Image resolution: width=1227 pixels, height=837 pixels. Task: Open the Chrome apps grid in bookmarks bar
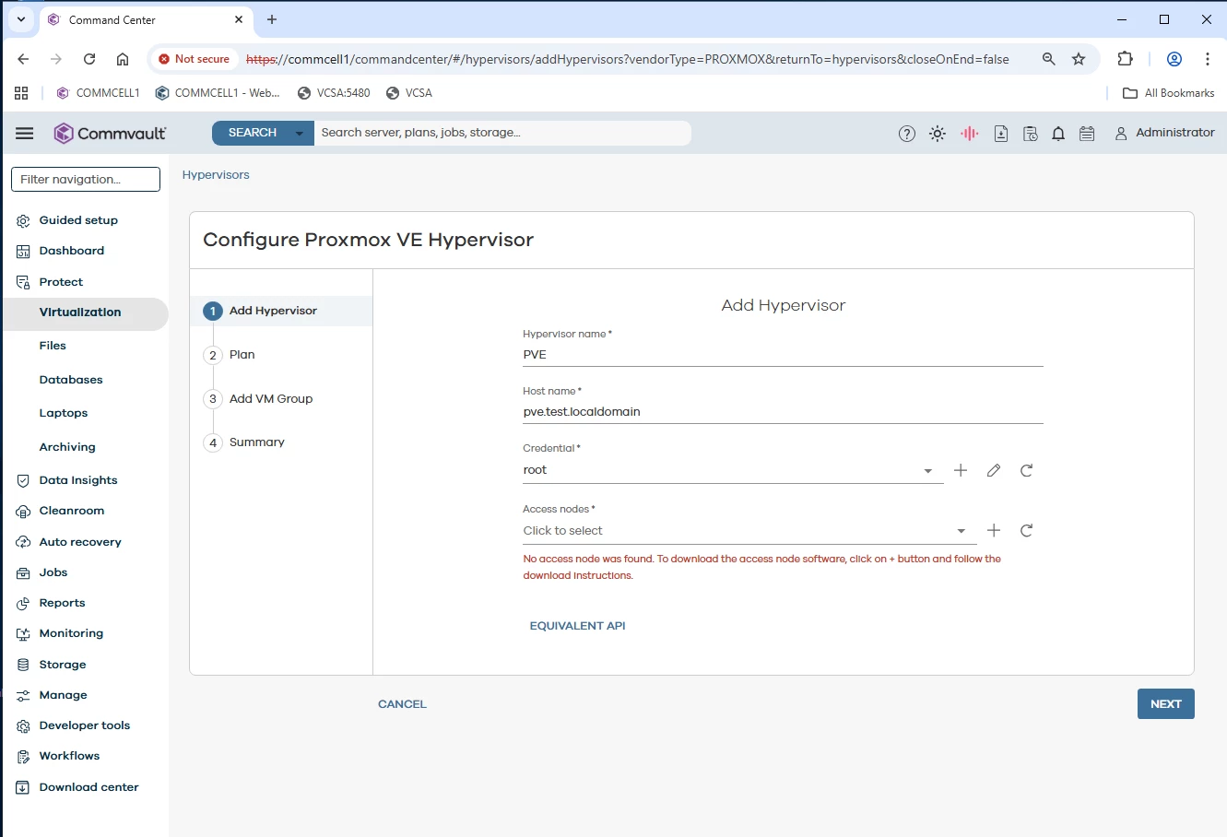(21, 93)
